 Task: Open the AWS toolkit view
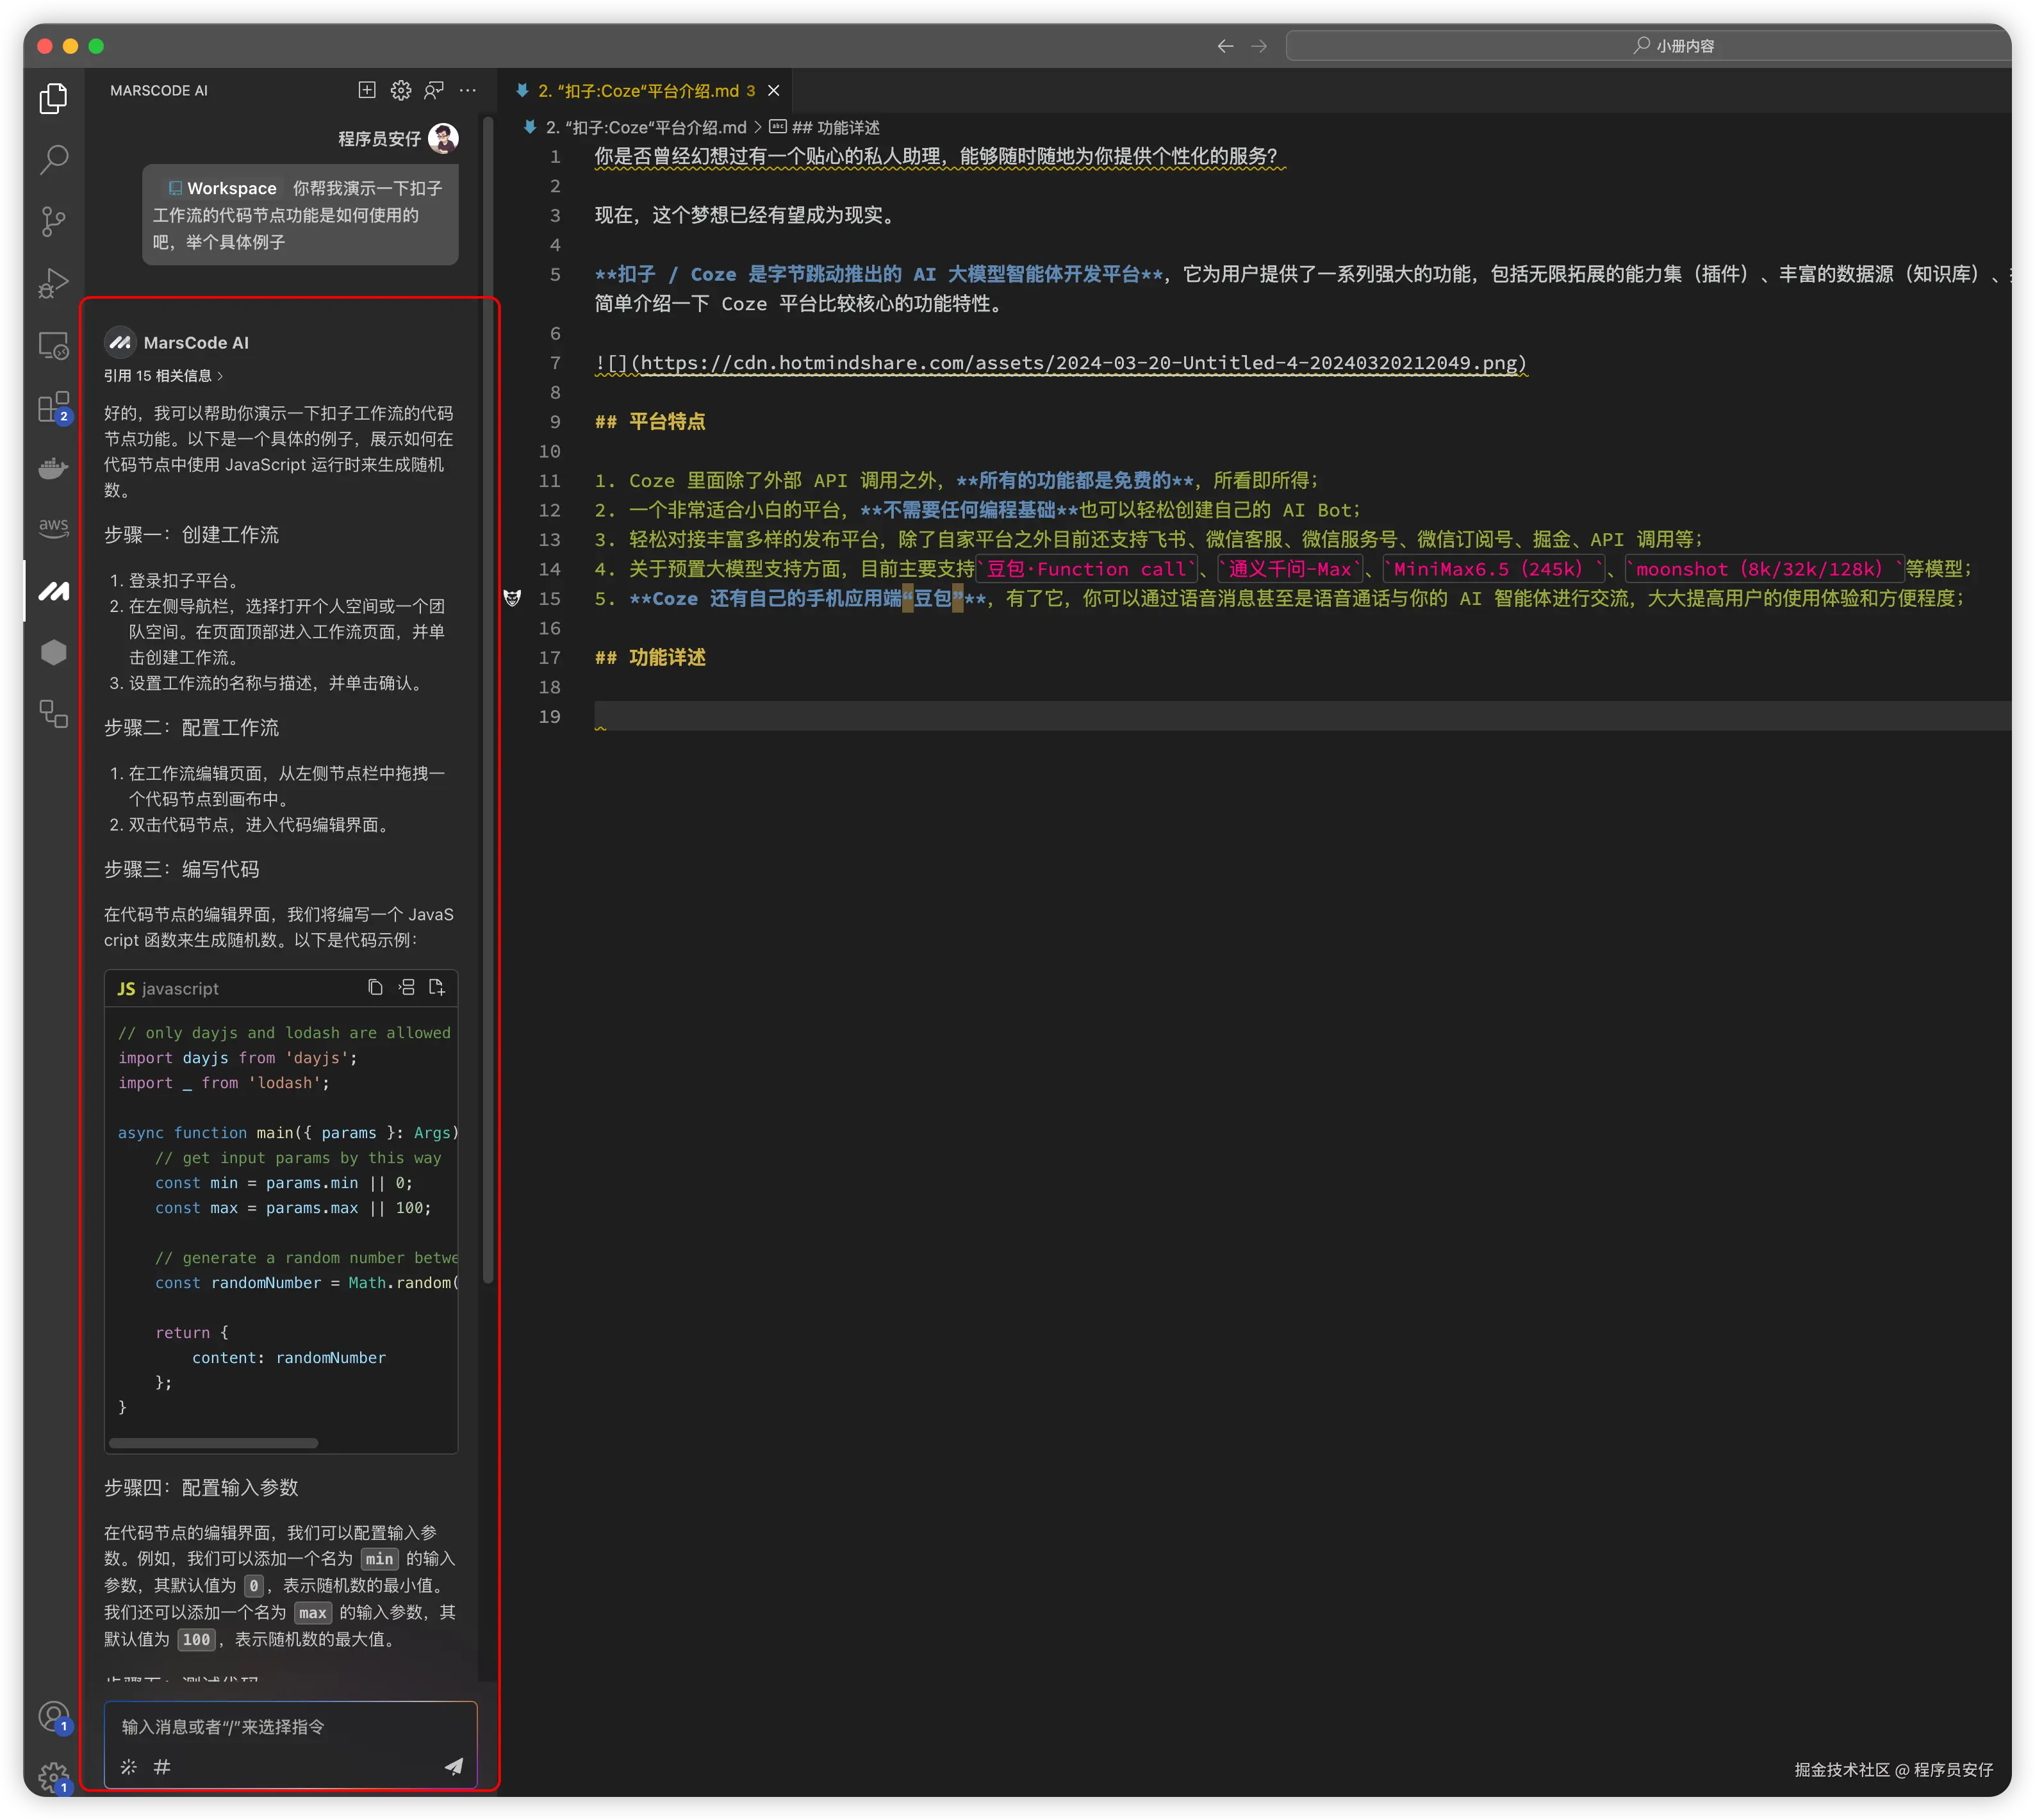53,527
